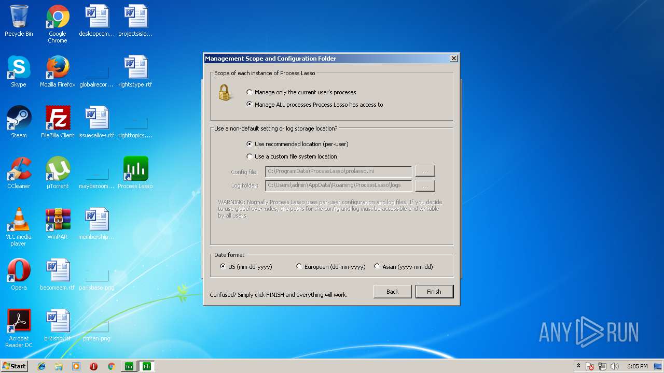
Task: Select the britishb.rtf document icon
Action: click(x=58, y=325)
